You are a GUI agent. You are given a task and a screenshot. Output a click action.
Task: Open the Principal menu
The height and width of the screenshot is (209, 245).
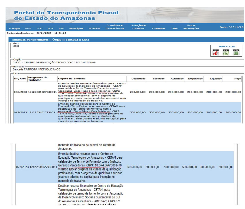pyautogui.click(x=14, y=28)
